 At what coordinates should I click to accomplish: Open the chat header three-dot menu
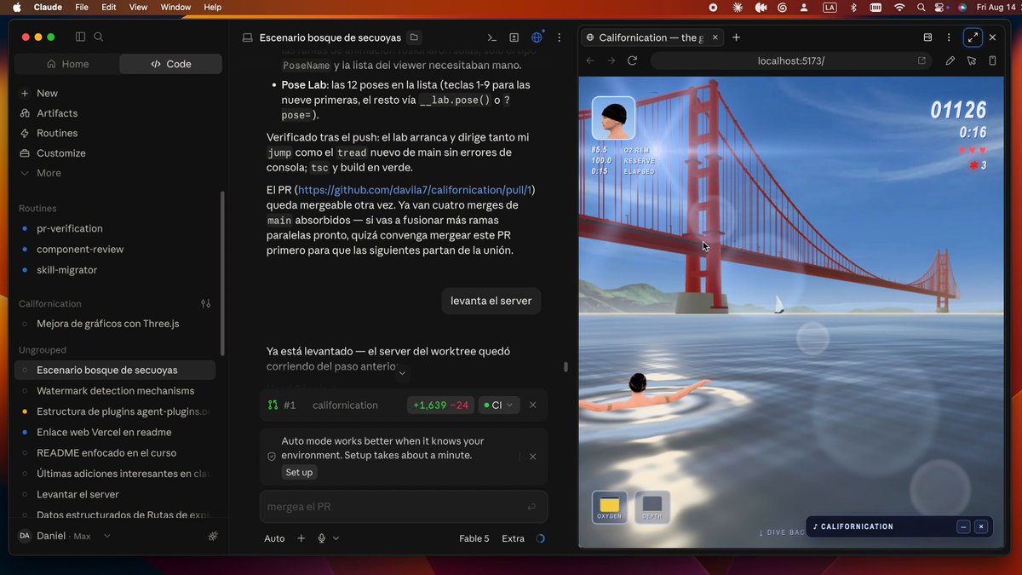(559, 37)
